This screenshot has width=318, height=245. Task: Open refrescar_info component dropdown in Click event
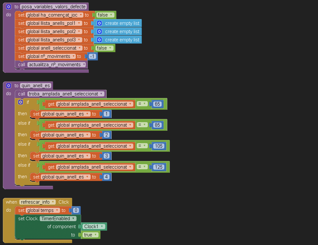click(x=37, y=202)
